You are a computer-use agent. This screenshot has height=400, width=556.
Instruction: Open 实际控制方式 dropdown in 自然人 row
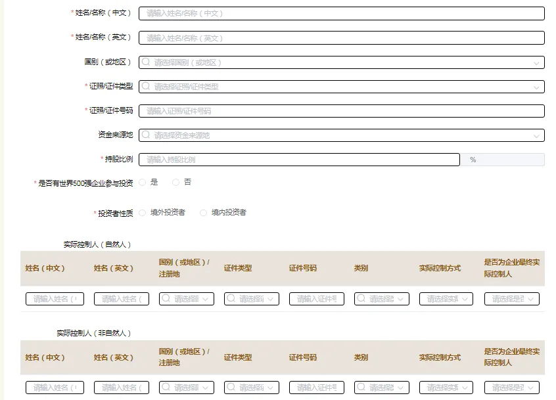pyautogui.click(x=447, y=299)
